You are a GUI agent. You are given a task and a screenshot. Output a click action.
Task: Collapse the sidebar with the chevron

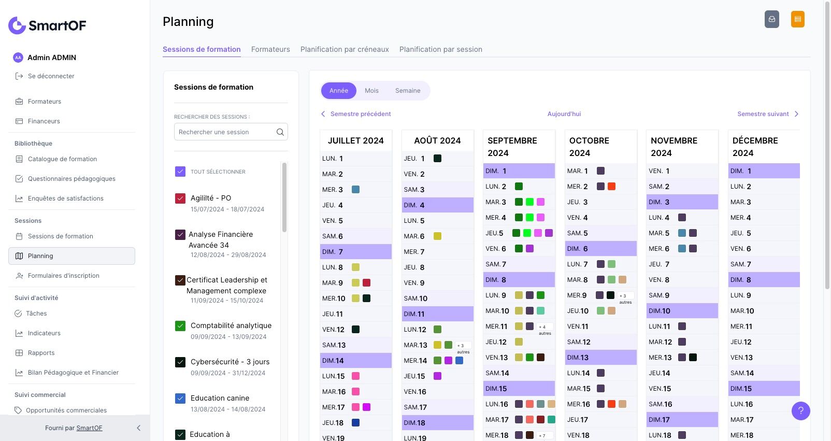coord(138,428)
